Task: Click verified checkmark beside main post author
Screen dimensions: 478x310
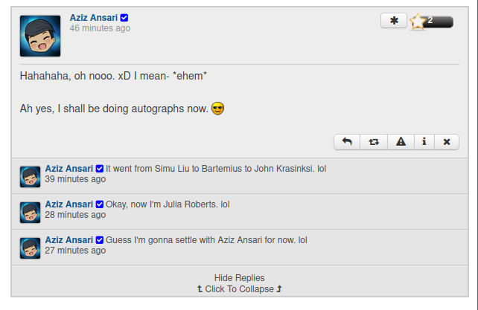Action: tap(124, 18)
